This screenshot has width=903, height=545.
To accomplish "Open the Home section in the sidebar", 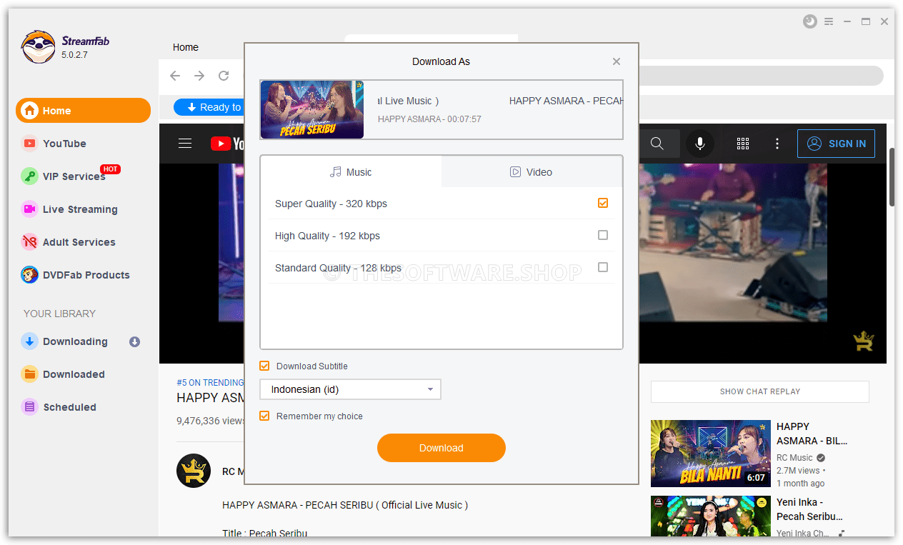I will pyautogui.click(x=83, y=111).
